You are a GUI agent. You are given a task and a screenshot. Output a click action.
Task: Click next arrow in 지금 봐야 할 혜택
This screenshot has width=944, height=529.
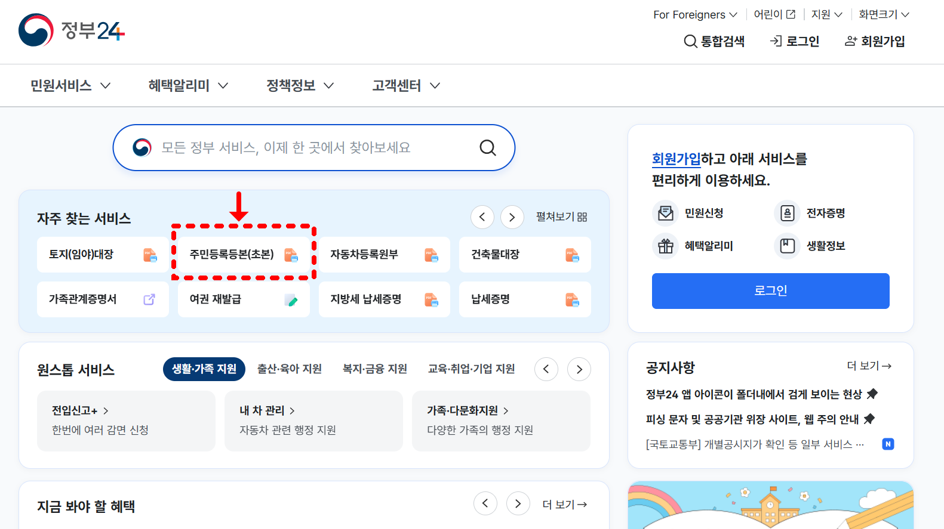pyautogui.click(x=518, y=503)
